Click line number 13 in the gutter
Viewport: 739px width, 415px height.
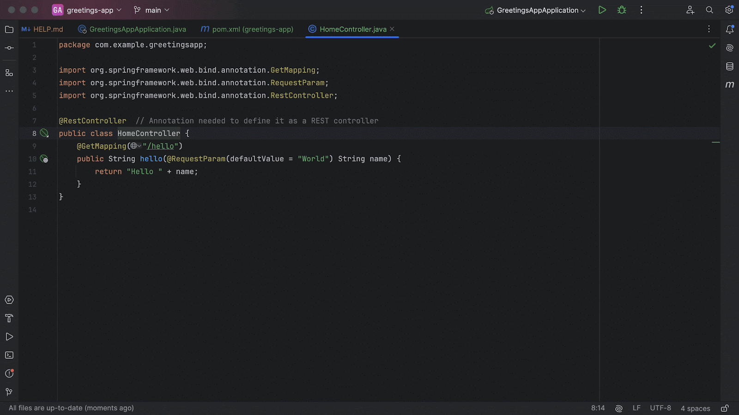[x=32, y=197]
